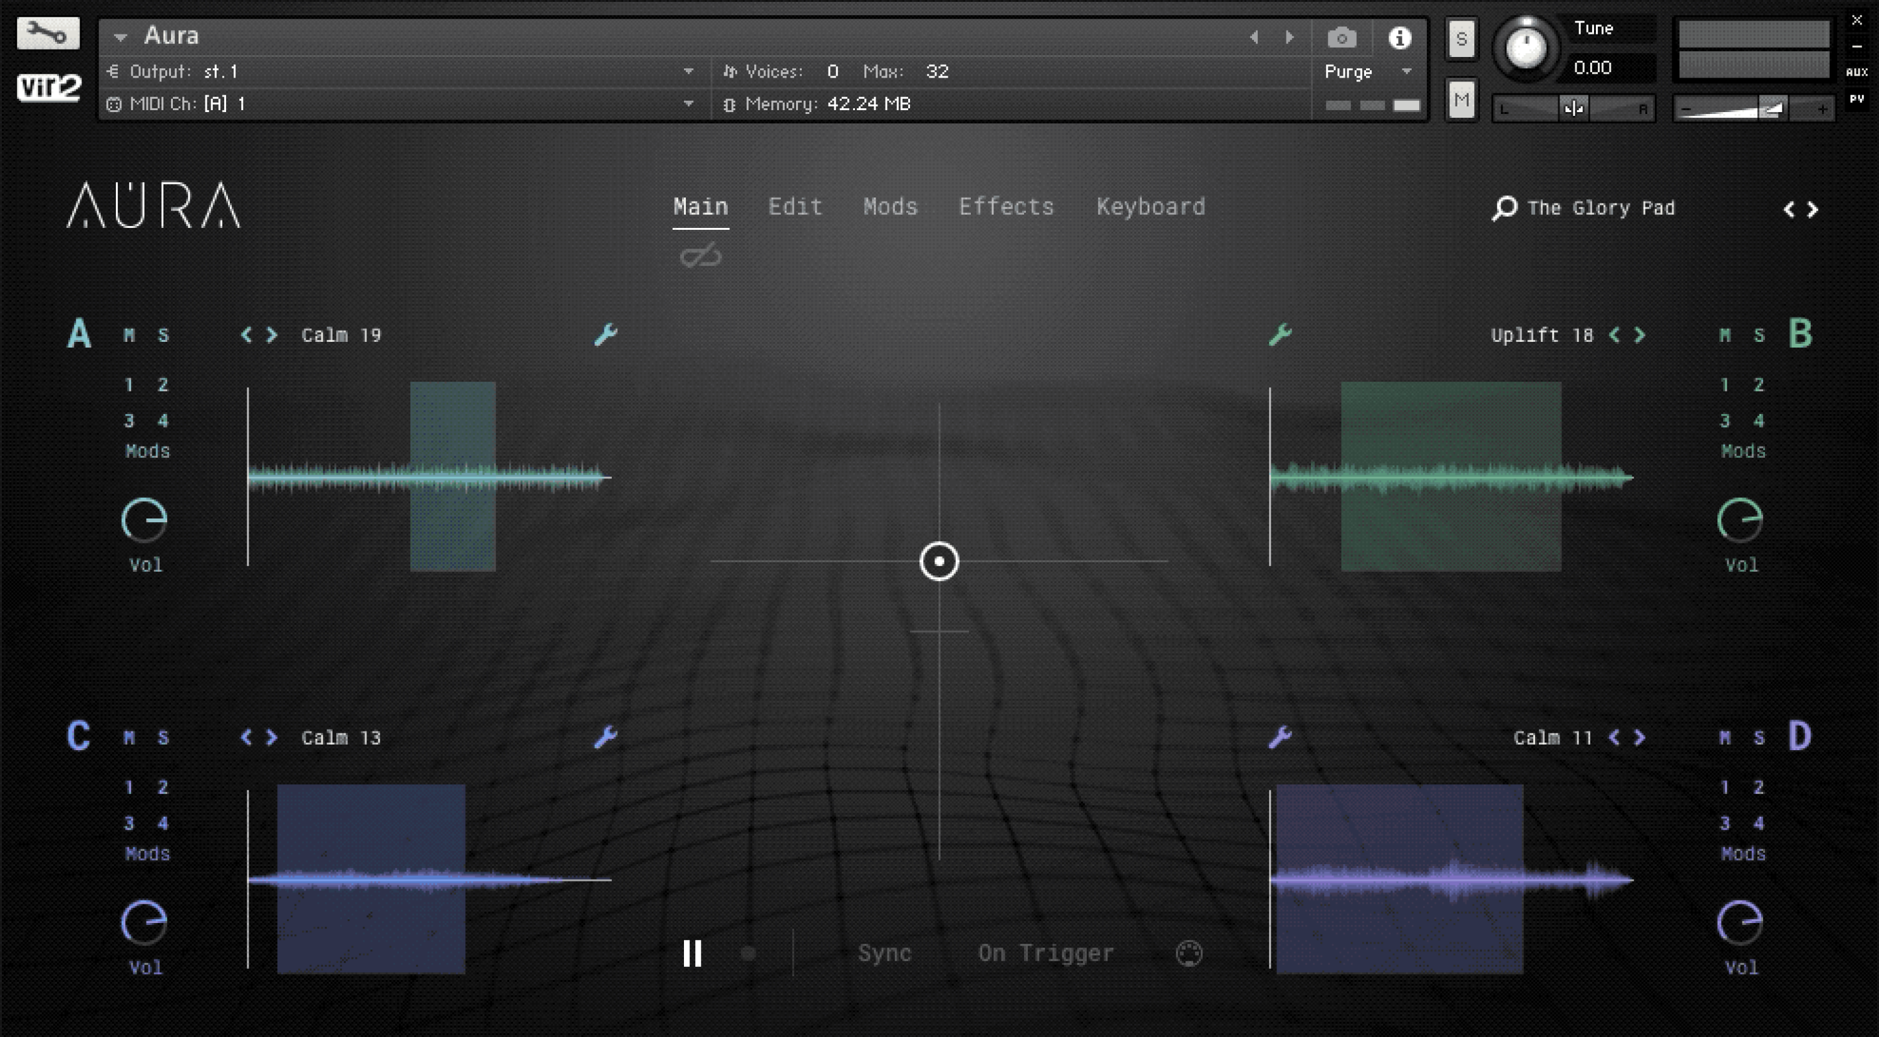
Task: Click the Kontakt wrench edit icon
Action: (48, 34)
